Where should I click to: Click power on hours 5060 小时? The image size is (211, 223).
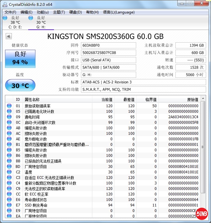point(191,75)
